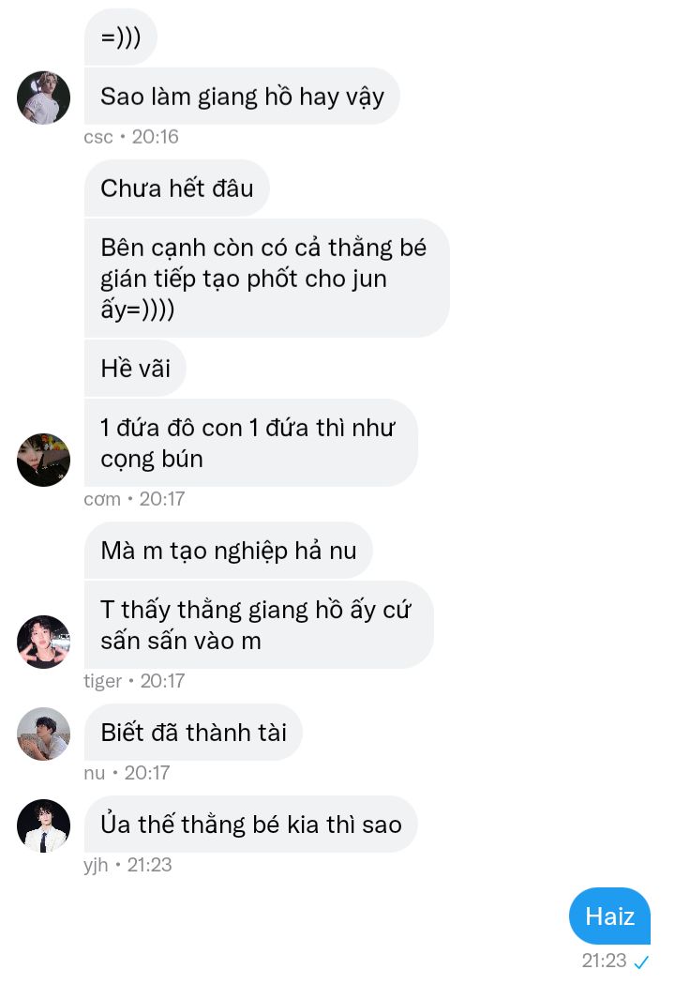Select message '1 đứa đô con 1 đứa thì như cọng bún'
This screenshot has height=984, width=675.
[250, 443]
